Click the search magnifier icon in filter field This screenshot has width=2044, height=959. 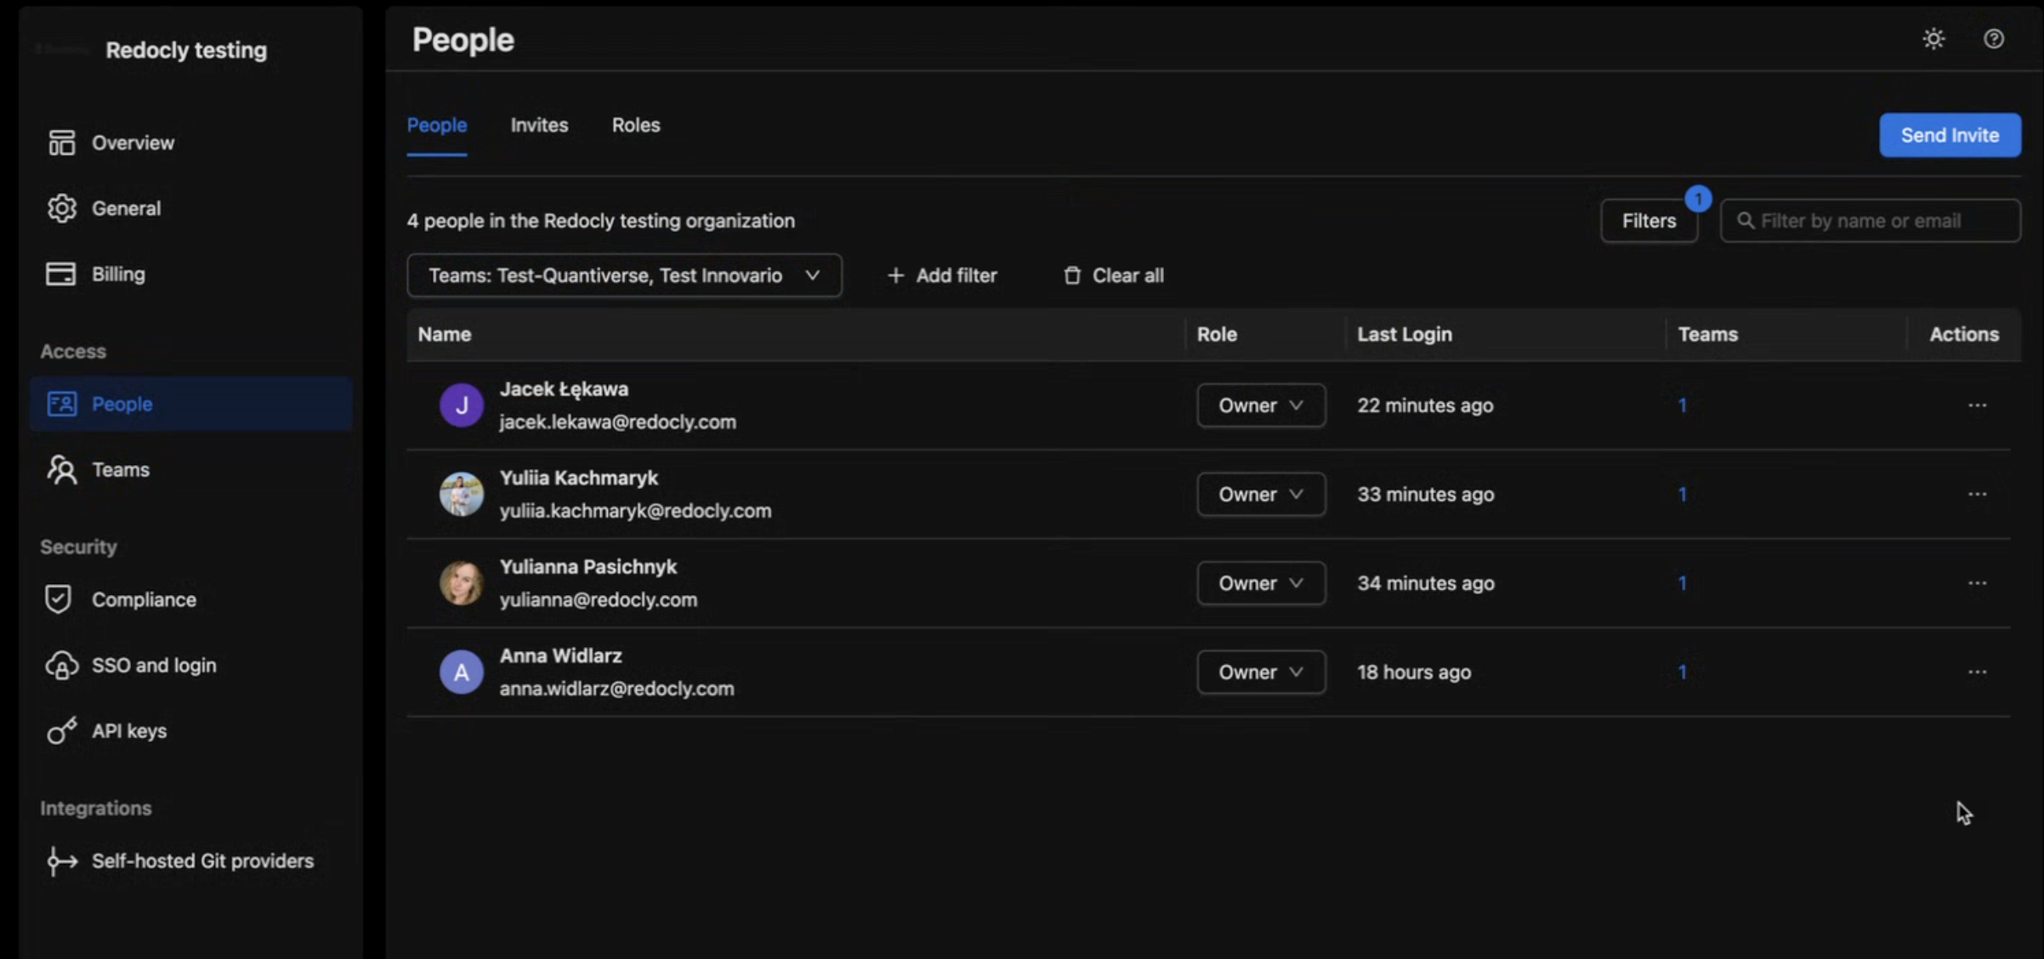(x=1746, y=221)
